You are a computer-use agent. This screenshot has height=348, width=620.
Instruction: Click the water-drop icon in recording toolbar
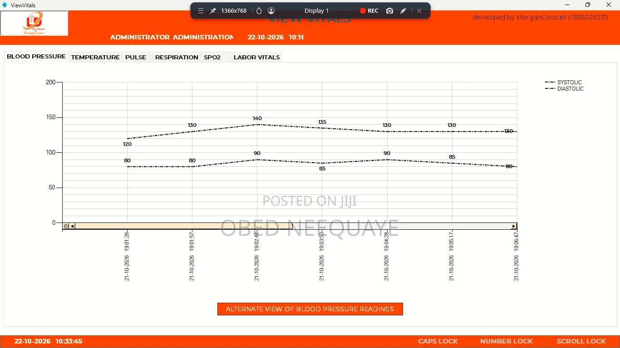(x=259, y=10)
